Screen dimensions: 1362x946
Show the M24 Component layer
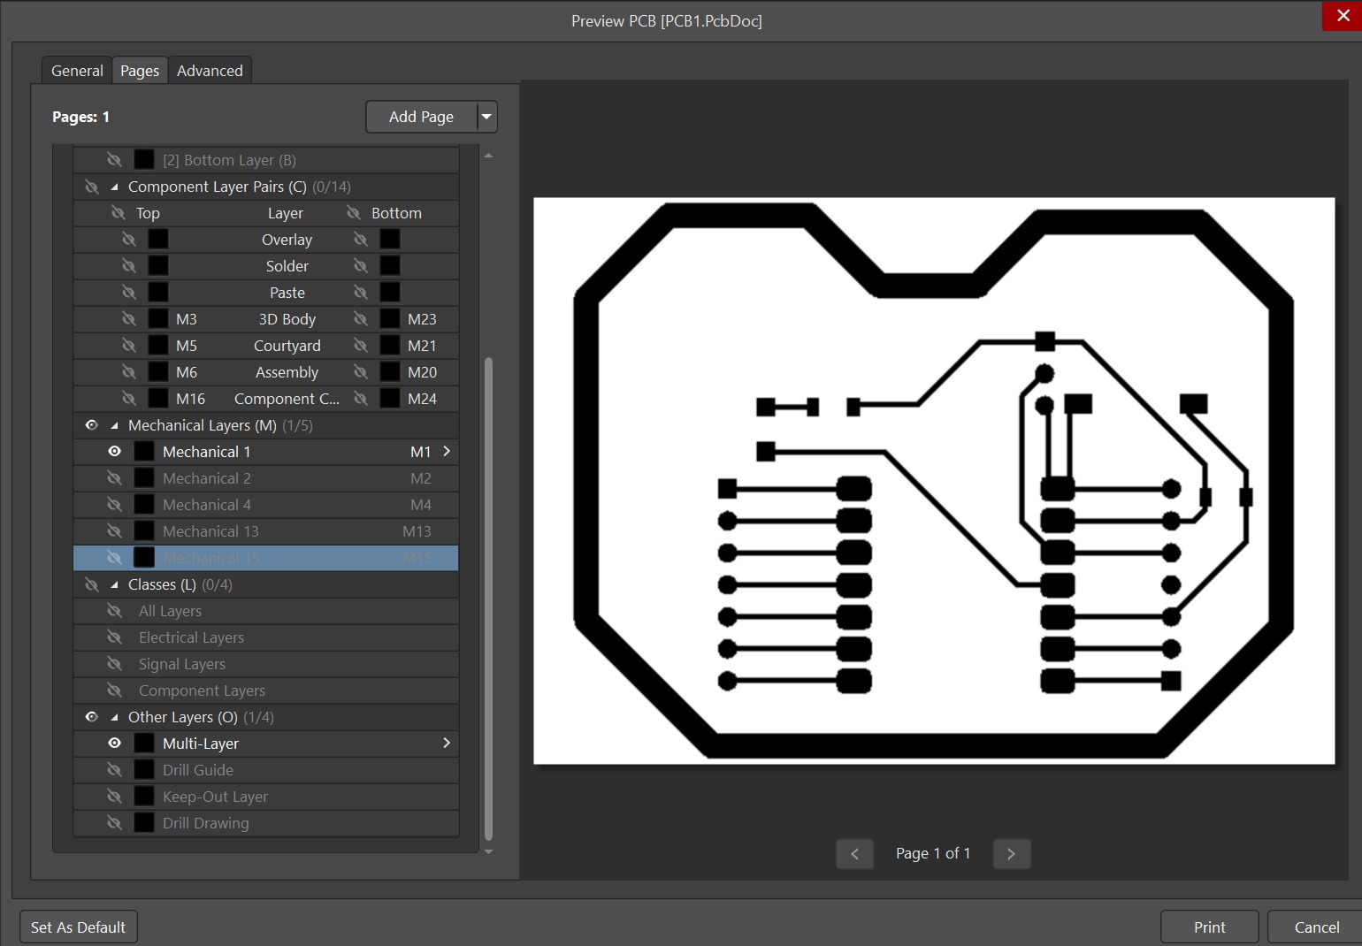(x=360, y=399)
